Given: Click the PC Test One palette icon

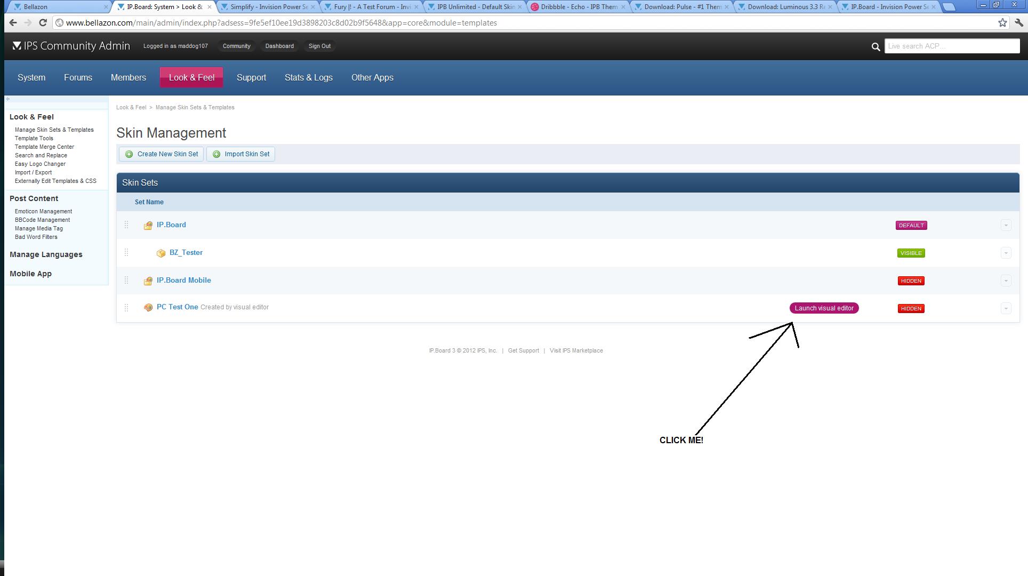Looking at the screenshot, I should (148, 308).
